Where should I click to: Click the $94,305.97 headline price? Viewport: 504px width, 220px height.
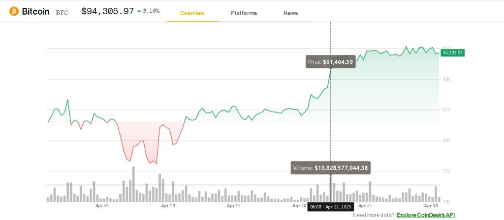107,11
